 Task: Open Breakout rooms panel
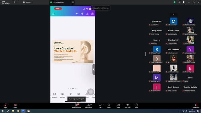coord(77,106)
